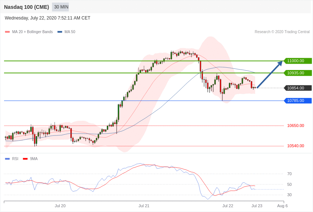Click the blue MA 50 color swatch

pyautogui.click(x=60, y=32)
